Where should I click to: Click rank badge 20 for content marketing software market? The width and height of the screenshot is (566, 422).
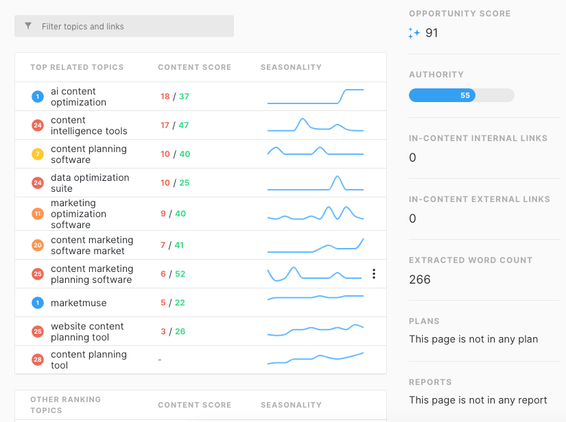tap(38, 245)
